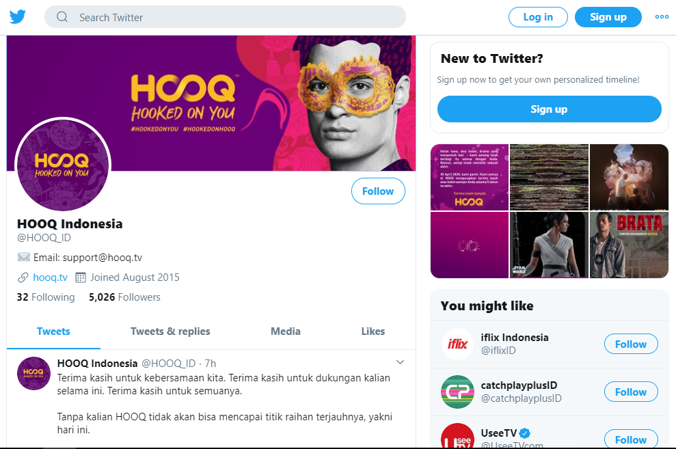Open the Likes tab

[373, 331]
